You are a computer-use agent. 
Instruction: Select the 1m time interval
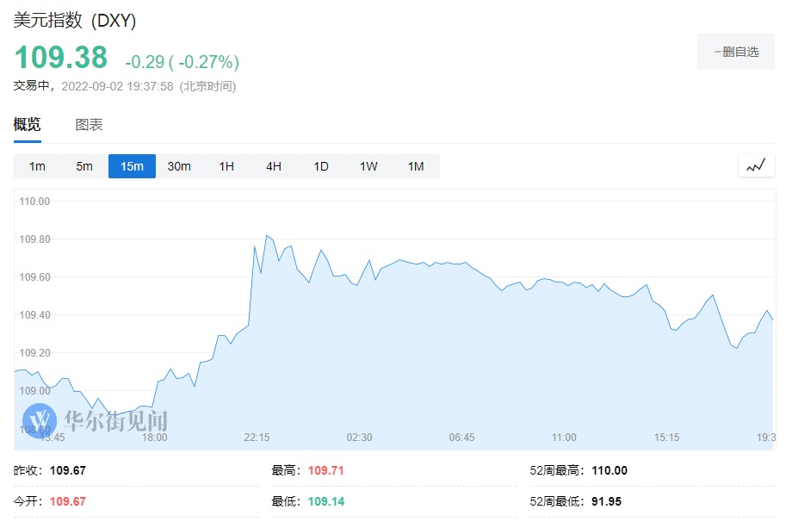click(x=37, y=166)
